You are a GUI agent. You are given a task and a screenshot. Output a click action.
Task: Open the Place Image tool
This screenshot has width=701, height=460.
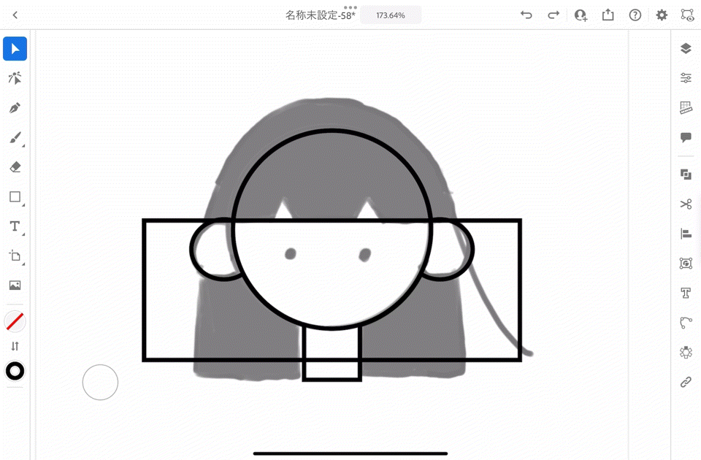click(x=15, y=285)
